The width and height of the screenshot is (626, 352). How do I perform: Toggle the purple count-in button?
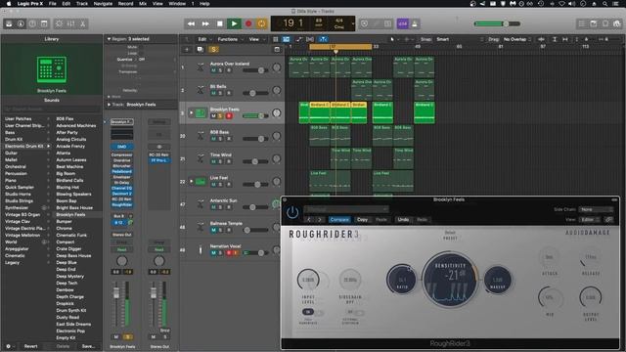[x=403, y=23]
